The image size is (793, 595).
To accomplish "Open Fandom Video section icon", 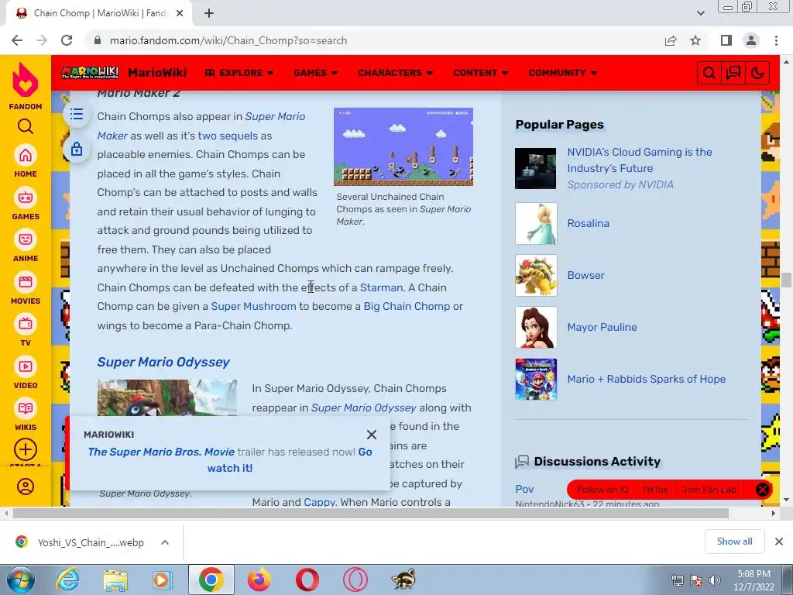I will [x=26, y=366].
